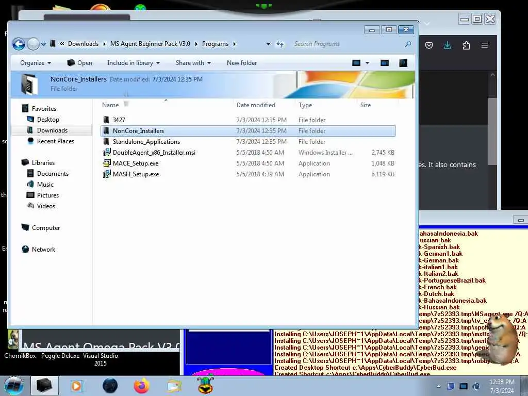Click the Explorer forward arrow button
This screenshot has height=396, width=528.
(x=33, y=44)
